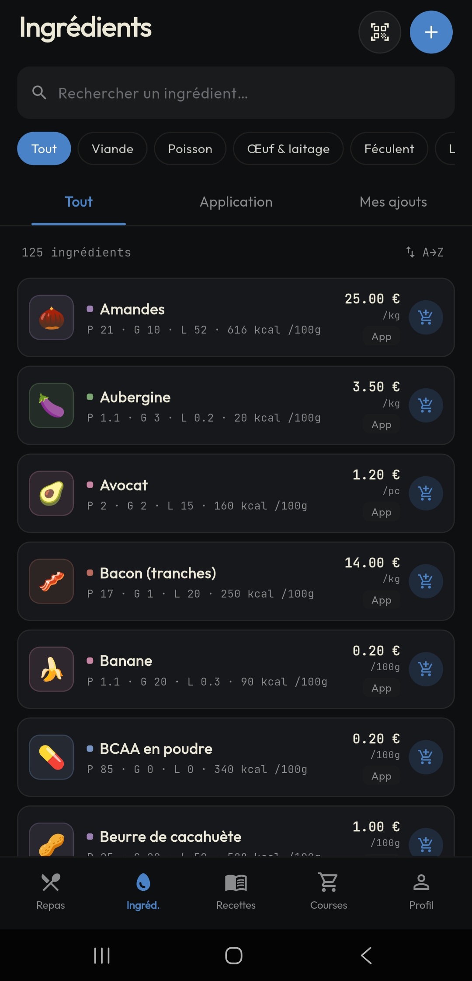Viewport: 472px width, 981px height.
Task: Tap the blue plus add-ingredient button
Action: coord(431,32)
